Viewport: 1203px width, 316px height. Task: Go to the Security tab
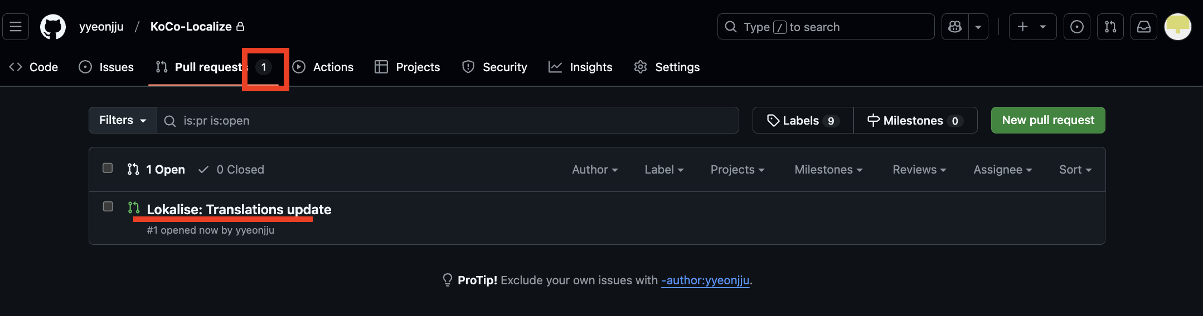pyautogui.click(x=494, y=67)
